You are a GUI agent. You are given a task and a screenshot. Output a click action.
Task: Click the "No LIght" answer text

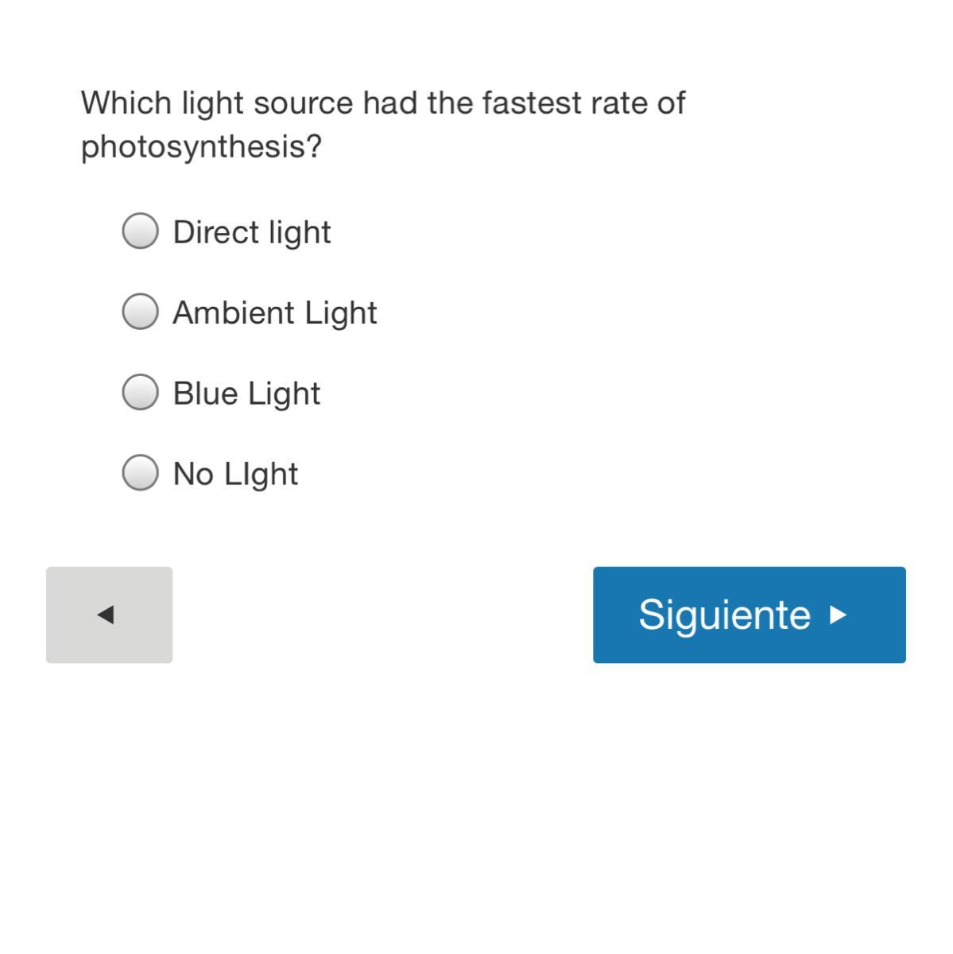235,474
